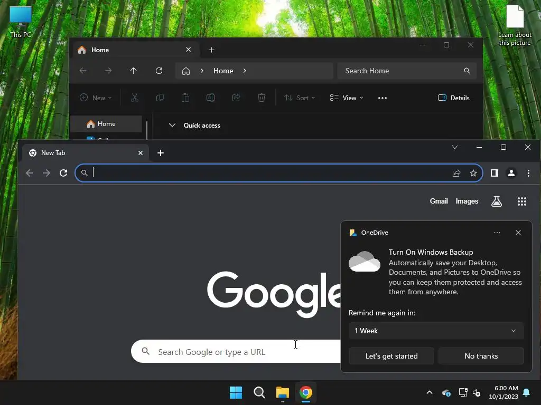The width and height of the screenshot is (541, 405).
Task: Click the Cut scissors icon in Explorer
Action: 135,98
